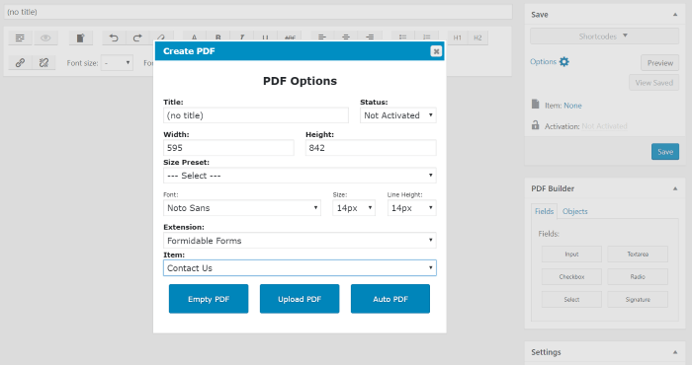Collapse the Settings panel arrow
Viewport: 692px width, 365px height.
(x=675, y=352)
